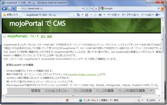This screenshot has width=167, height=105.
Task: Click the ページの設定を編集 link
Action: tap(131, 91)
